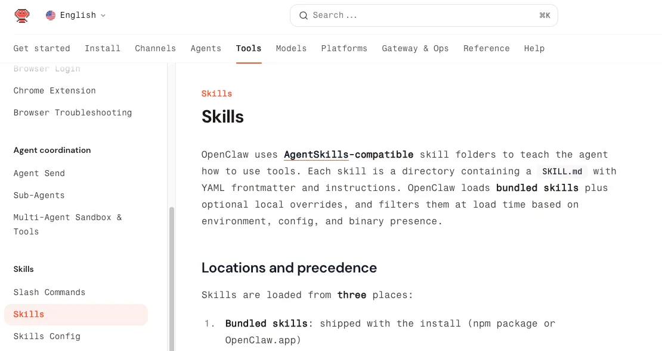Click the magnifying glass search icon
The height and width of the screenshot is (351, 662).
(x=304, y=15)
